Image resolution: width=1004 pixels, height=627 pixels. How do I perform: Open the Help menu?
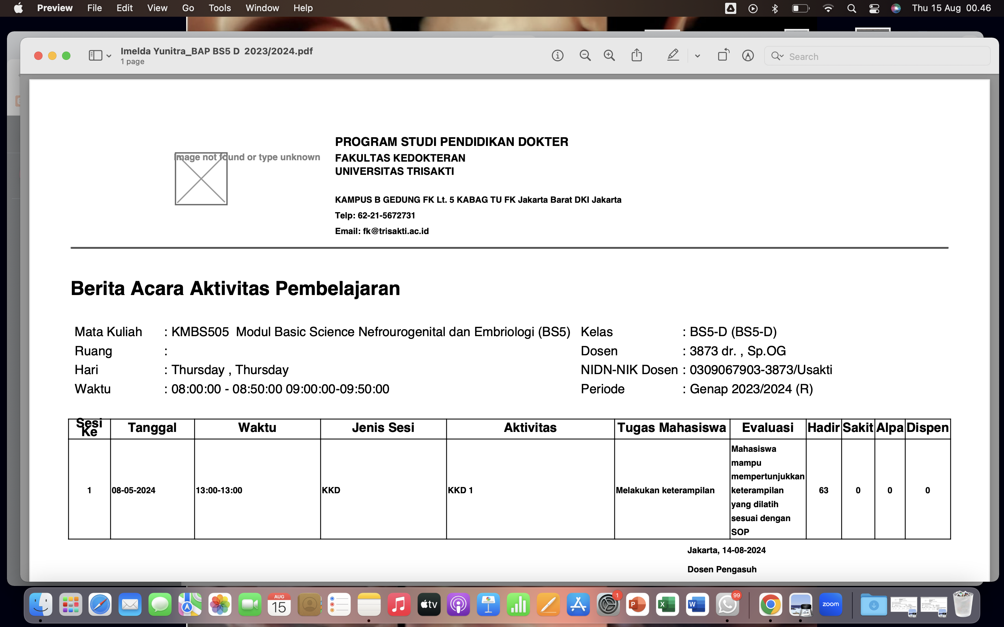(303, 8)
